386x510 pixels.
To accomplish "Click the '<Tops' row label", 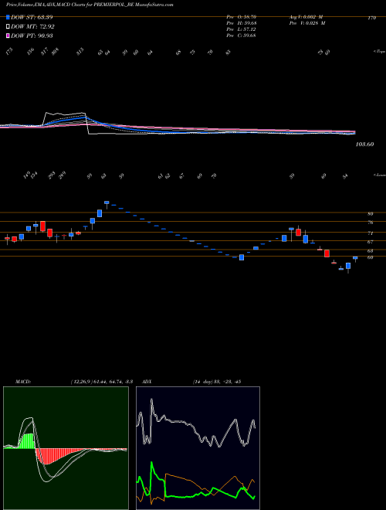I will 379,52.
